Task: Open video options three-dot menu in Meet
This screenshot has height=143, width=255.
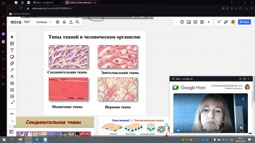Action: click(243, 99)
